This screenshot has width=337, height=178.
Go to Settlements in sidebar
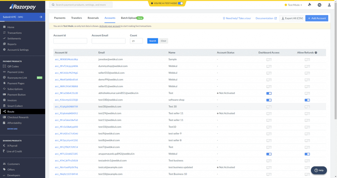pos(14,38)
